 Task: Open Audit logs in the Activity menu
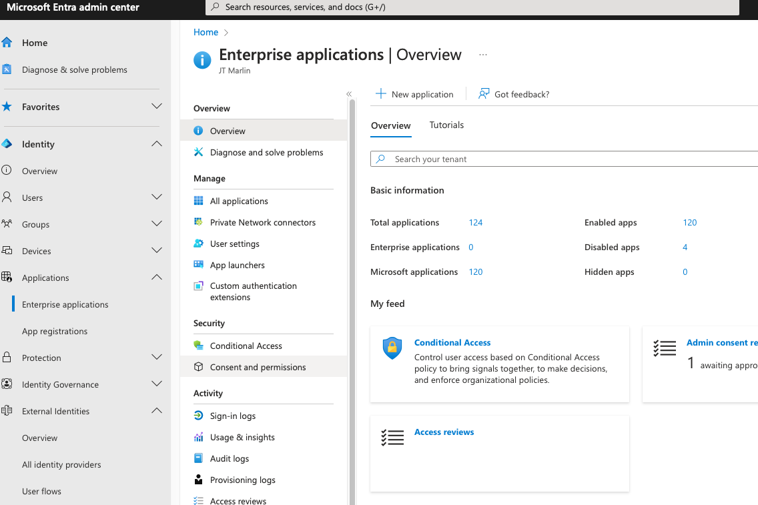click(x=229, y=458)
